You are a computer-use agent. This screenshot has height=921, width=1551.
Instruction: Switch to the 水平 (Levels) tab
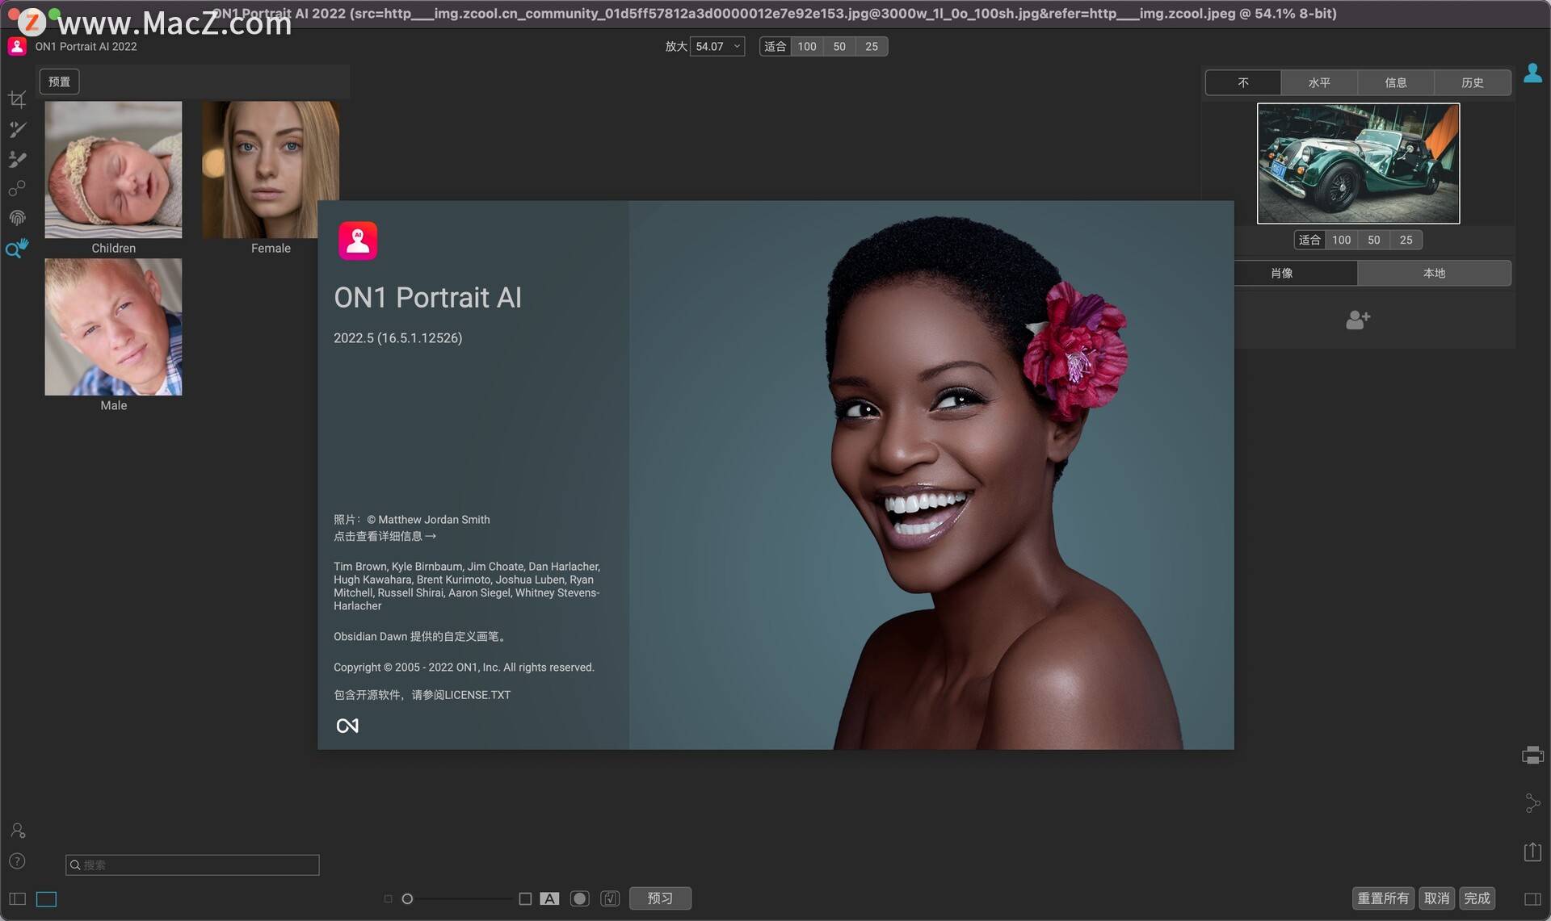coord(1319,82)
